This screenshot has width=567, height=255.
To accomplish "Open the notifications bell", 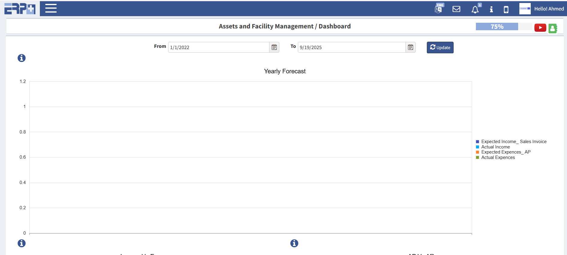I will (475, 10).
